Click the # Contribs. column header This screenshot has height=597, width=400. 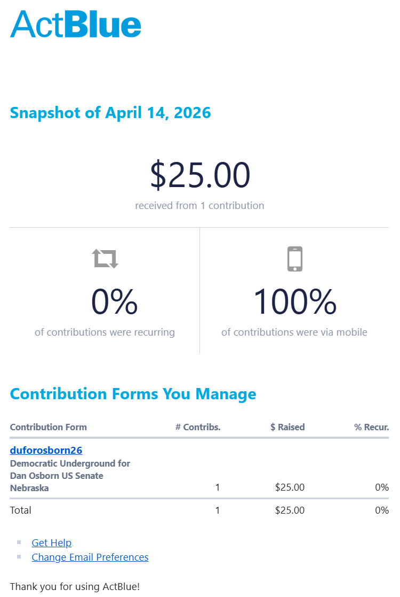[x=198, y=427]
